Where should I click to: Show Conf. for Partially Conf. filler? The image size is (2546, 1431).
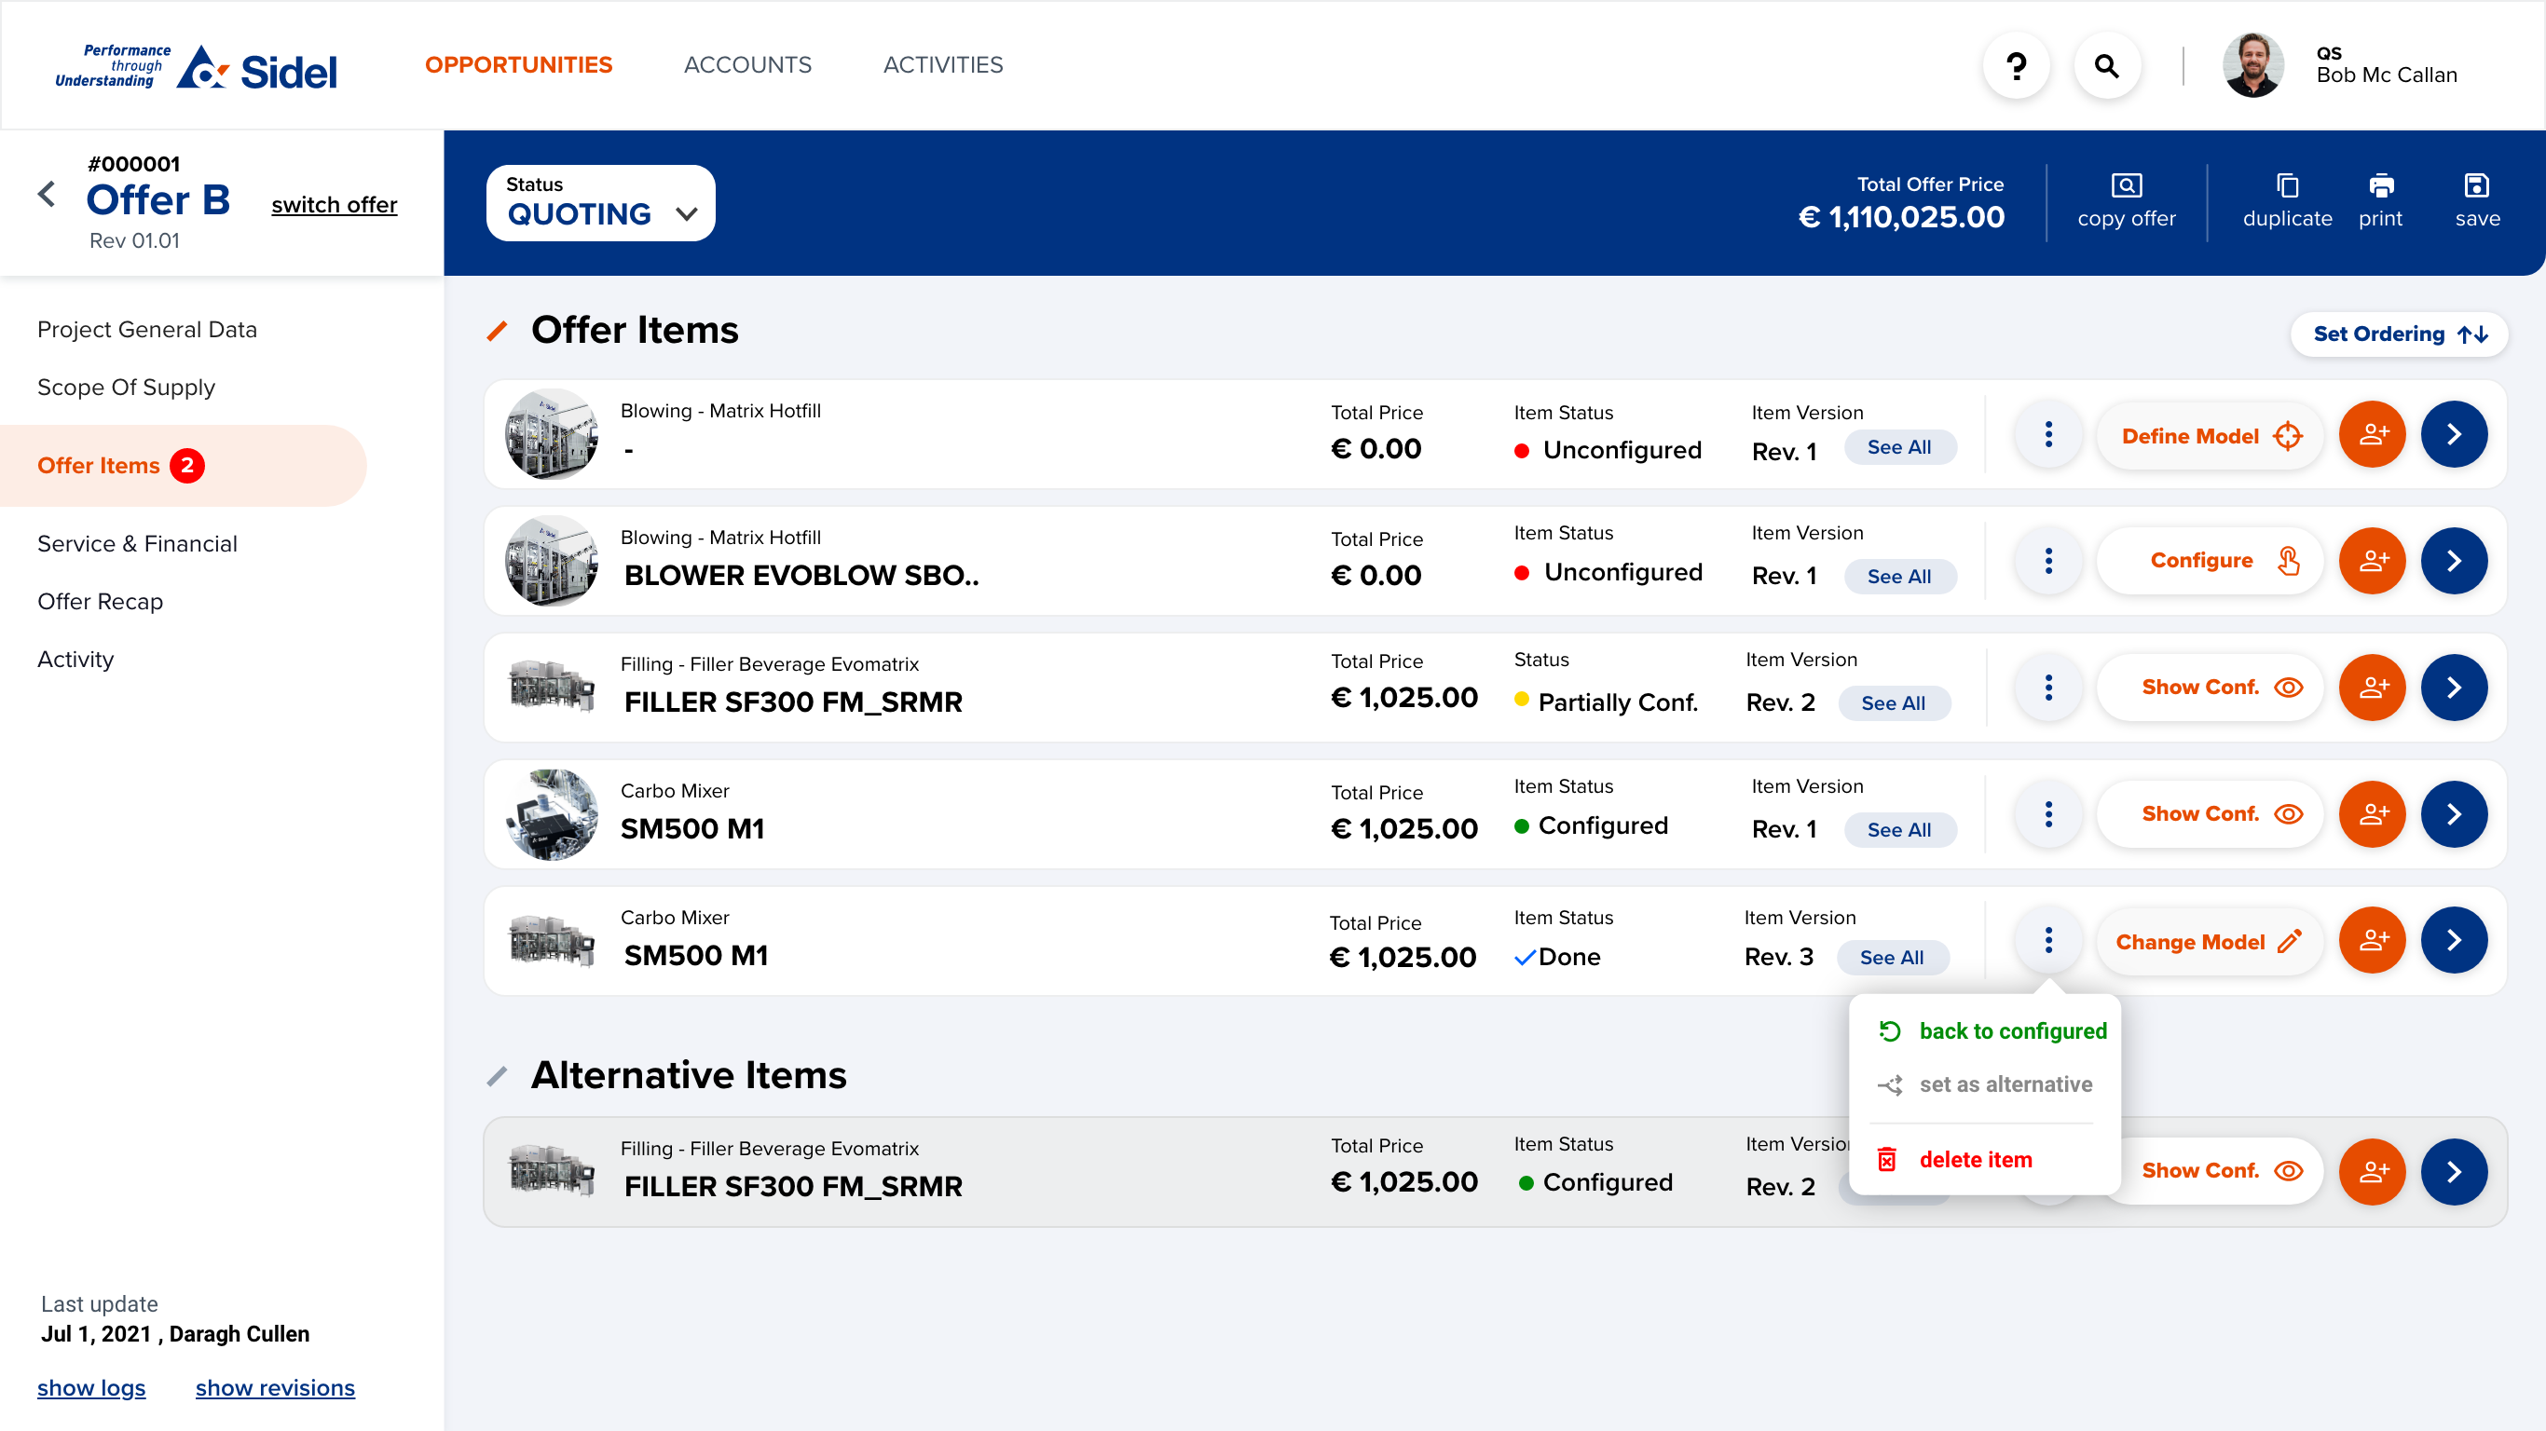pos(2210,687)
